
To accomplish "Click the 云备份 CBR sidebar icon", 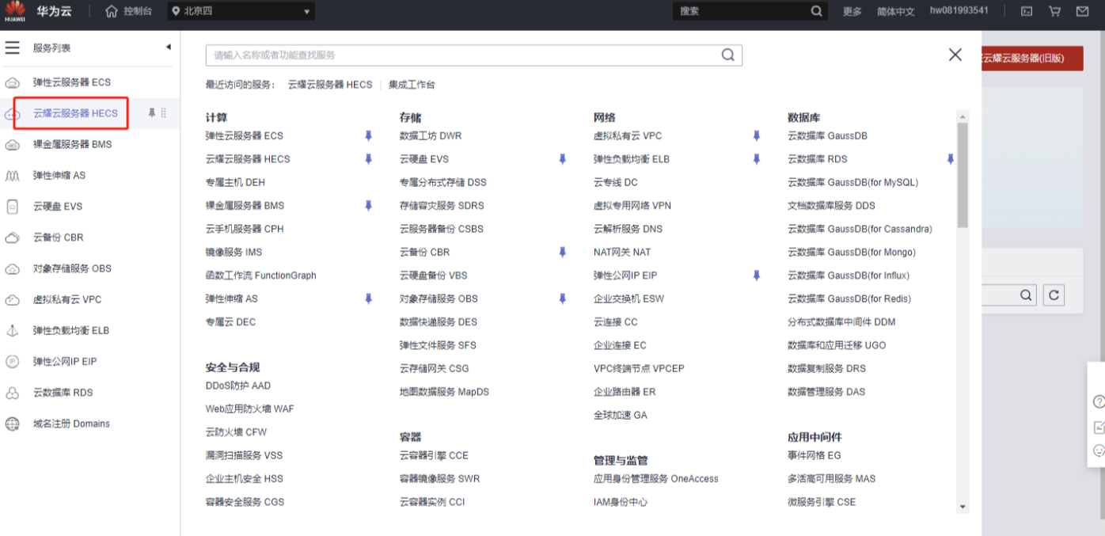I will [x=13, y=238].
